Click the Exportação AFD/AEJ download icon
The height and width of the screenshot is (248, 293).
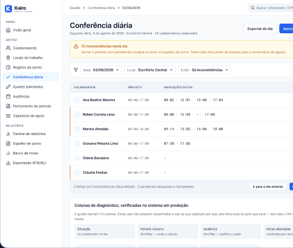(x=8, y=163)
